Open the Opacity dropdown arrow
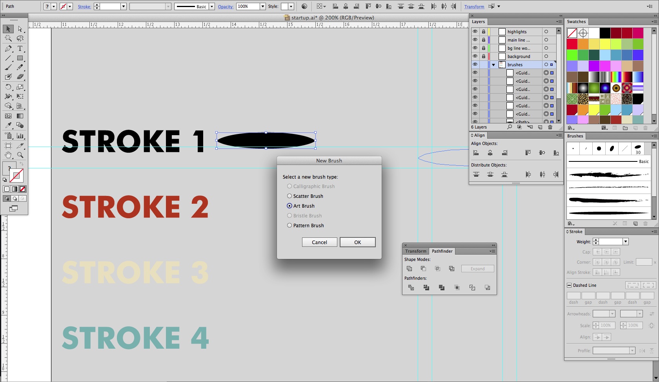This screenshot has height=382, width=659. [263, 6]
